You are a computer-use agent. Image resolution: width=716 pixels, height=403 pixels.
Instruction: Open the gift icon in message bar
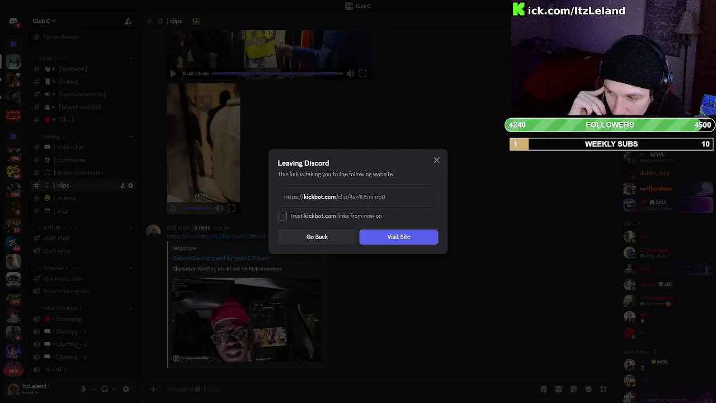pos(543,390)
